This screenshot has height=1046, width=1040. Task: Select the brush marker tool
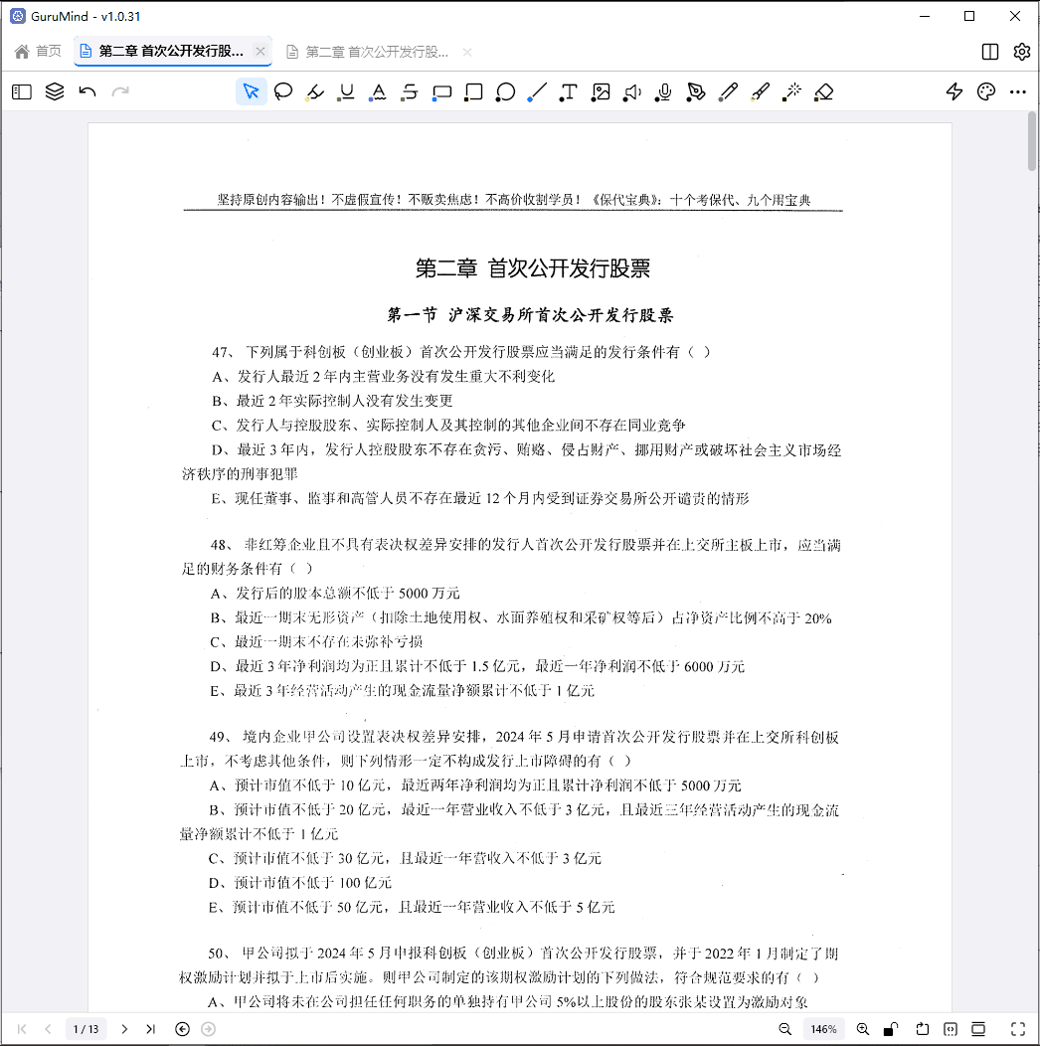click(760, 91)
